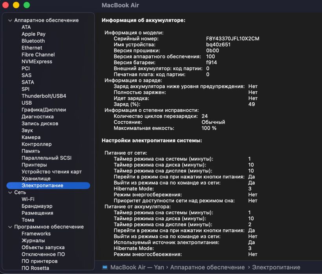Select Брандмауэр in the network list

tap(37, 206)
